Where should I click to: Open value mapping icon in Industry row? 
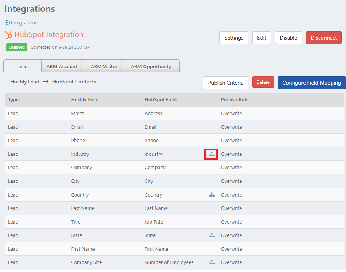pos(212,154)
